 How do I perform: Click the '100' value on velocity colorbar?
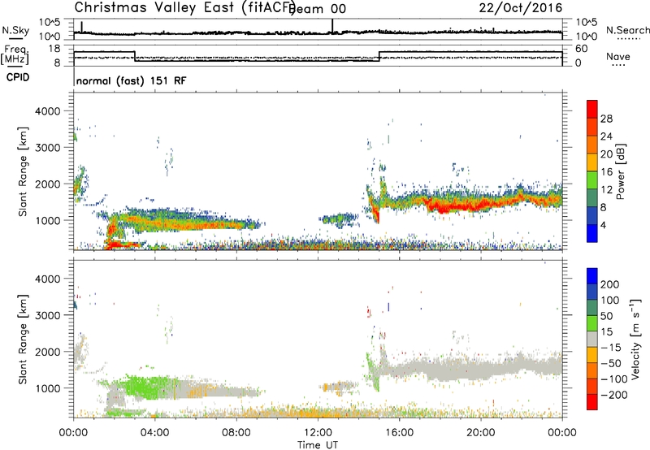click(610, 301)
